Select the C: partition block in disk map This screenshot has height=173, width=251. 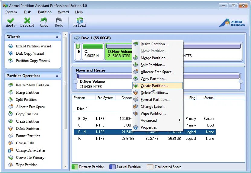(x=93, y=52)
